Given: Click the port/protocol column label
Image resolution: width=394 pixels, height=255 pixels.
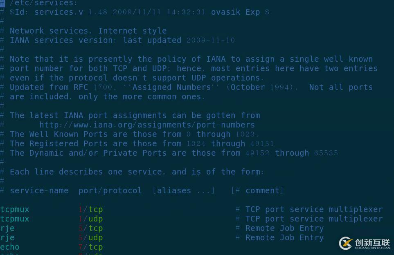Looking at the screenshot, I should (x=110, y=191).
